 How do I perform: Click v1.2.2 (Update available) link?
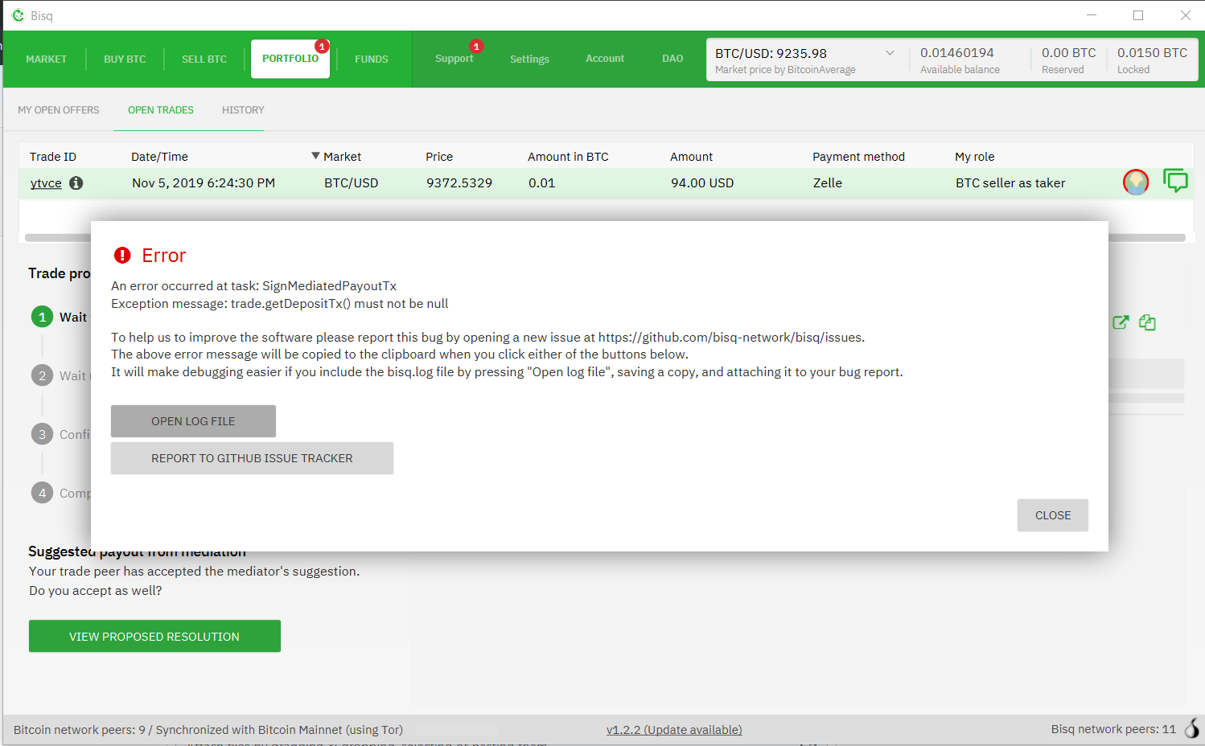click(x=674, y=730)
